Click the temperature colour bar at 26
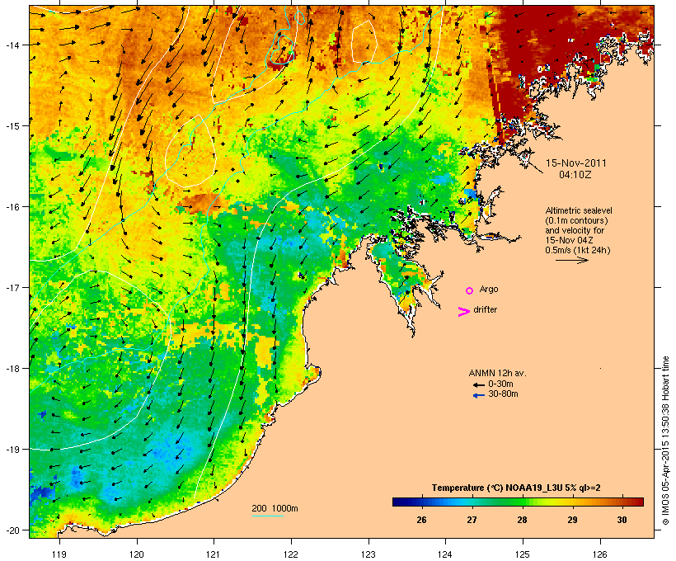This screenshot has width=676, height=561. click(x=421, y=502)
